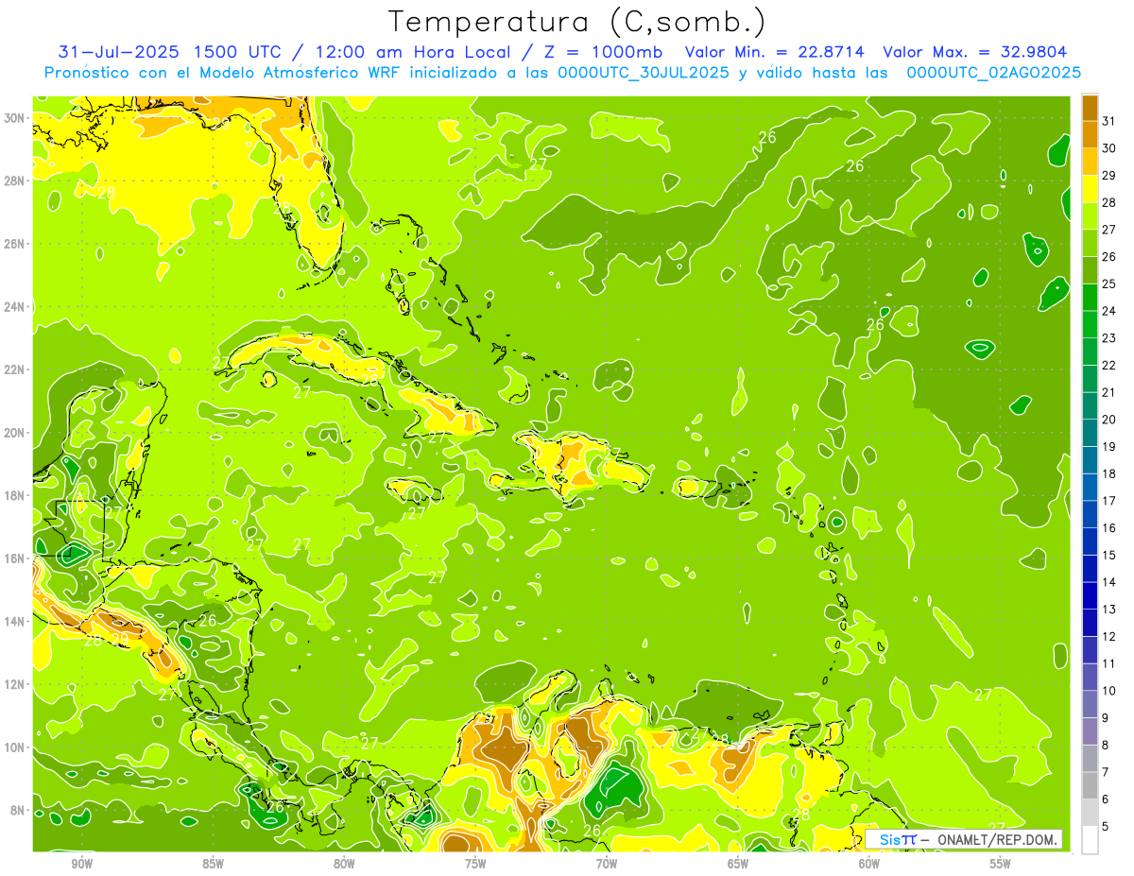Click the 'Valor Min. = 22.8714' value
The height and width of the screenshot is (876, 1134).
[x=775, y=52]
